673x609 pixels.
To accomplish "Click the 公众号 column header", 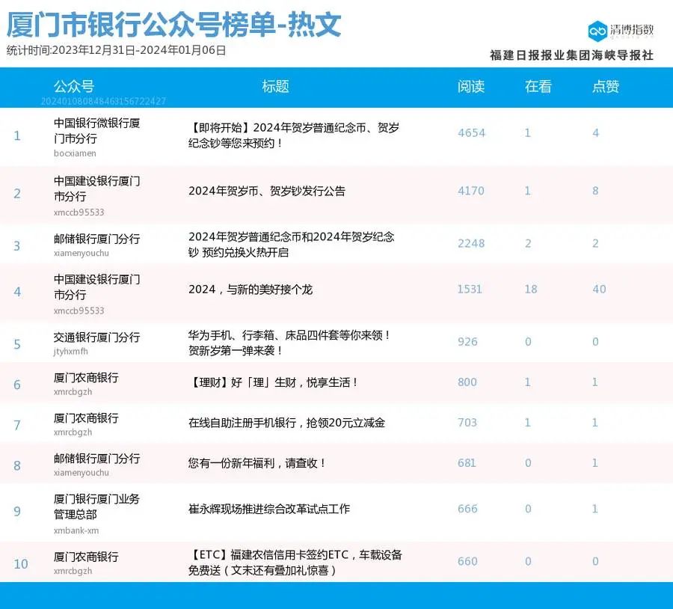I will pyautogui.click(x=74, y=86).
